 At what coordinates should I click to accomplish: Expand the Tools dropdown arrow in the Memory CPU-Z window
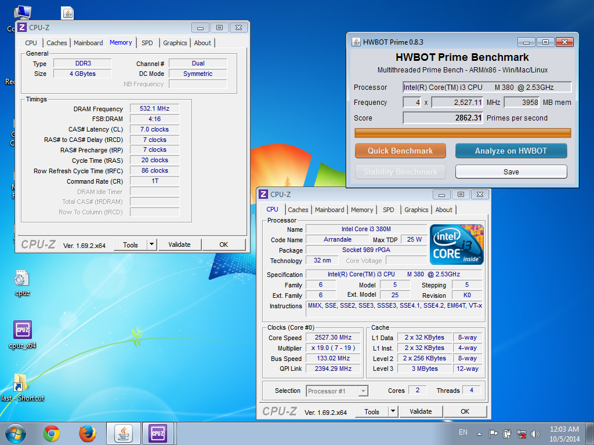(x=151, y=245)
